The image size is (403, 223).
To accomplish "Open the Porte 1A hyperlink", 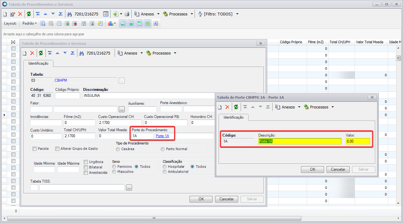I will pyautogui.click(x=162, y=136).
